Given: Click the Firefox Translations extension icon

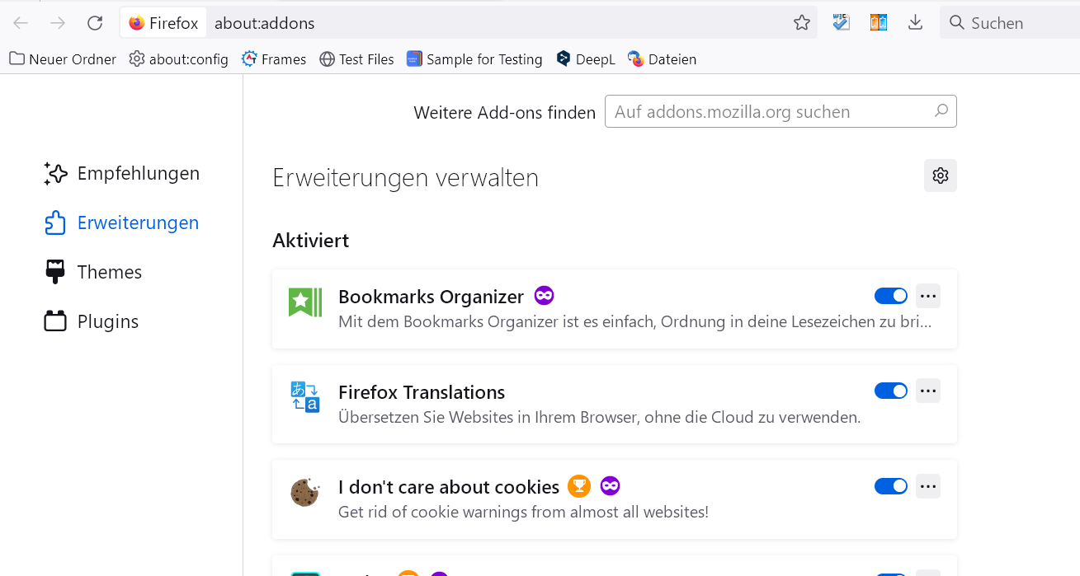Looking at the screenshot, I should (305, 397).
